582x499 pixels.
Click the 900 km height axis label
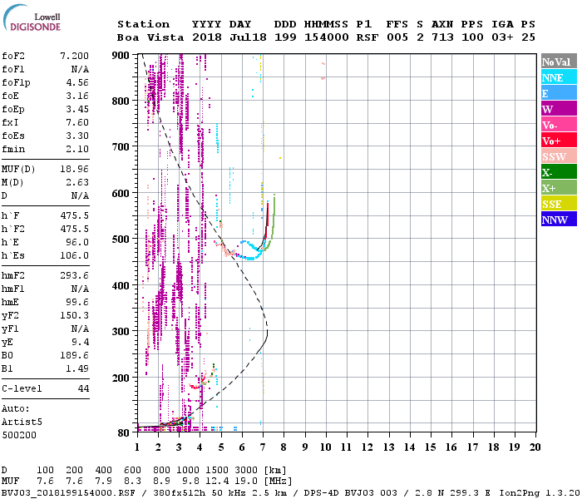[121, 56]
